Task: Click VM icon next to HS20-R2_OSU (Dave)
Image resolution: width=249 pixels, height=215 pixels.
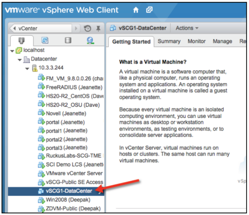Action: (41, 104)
